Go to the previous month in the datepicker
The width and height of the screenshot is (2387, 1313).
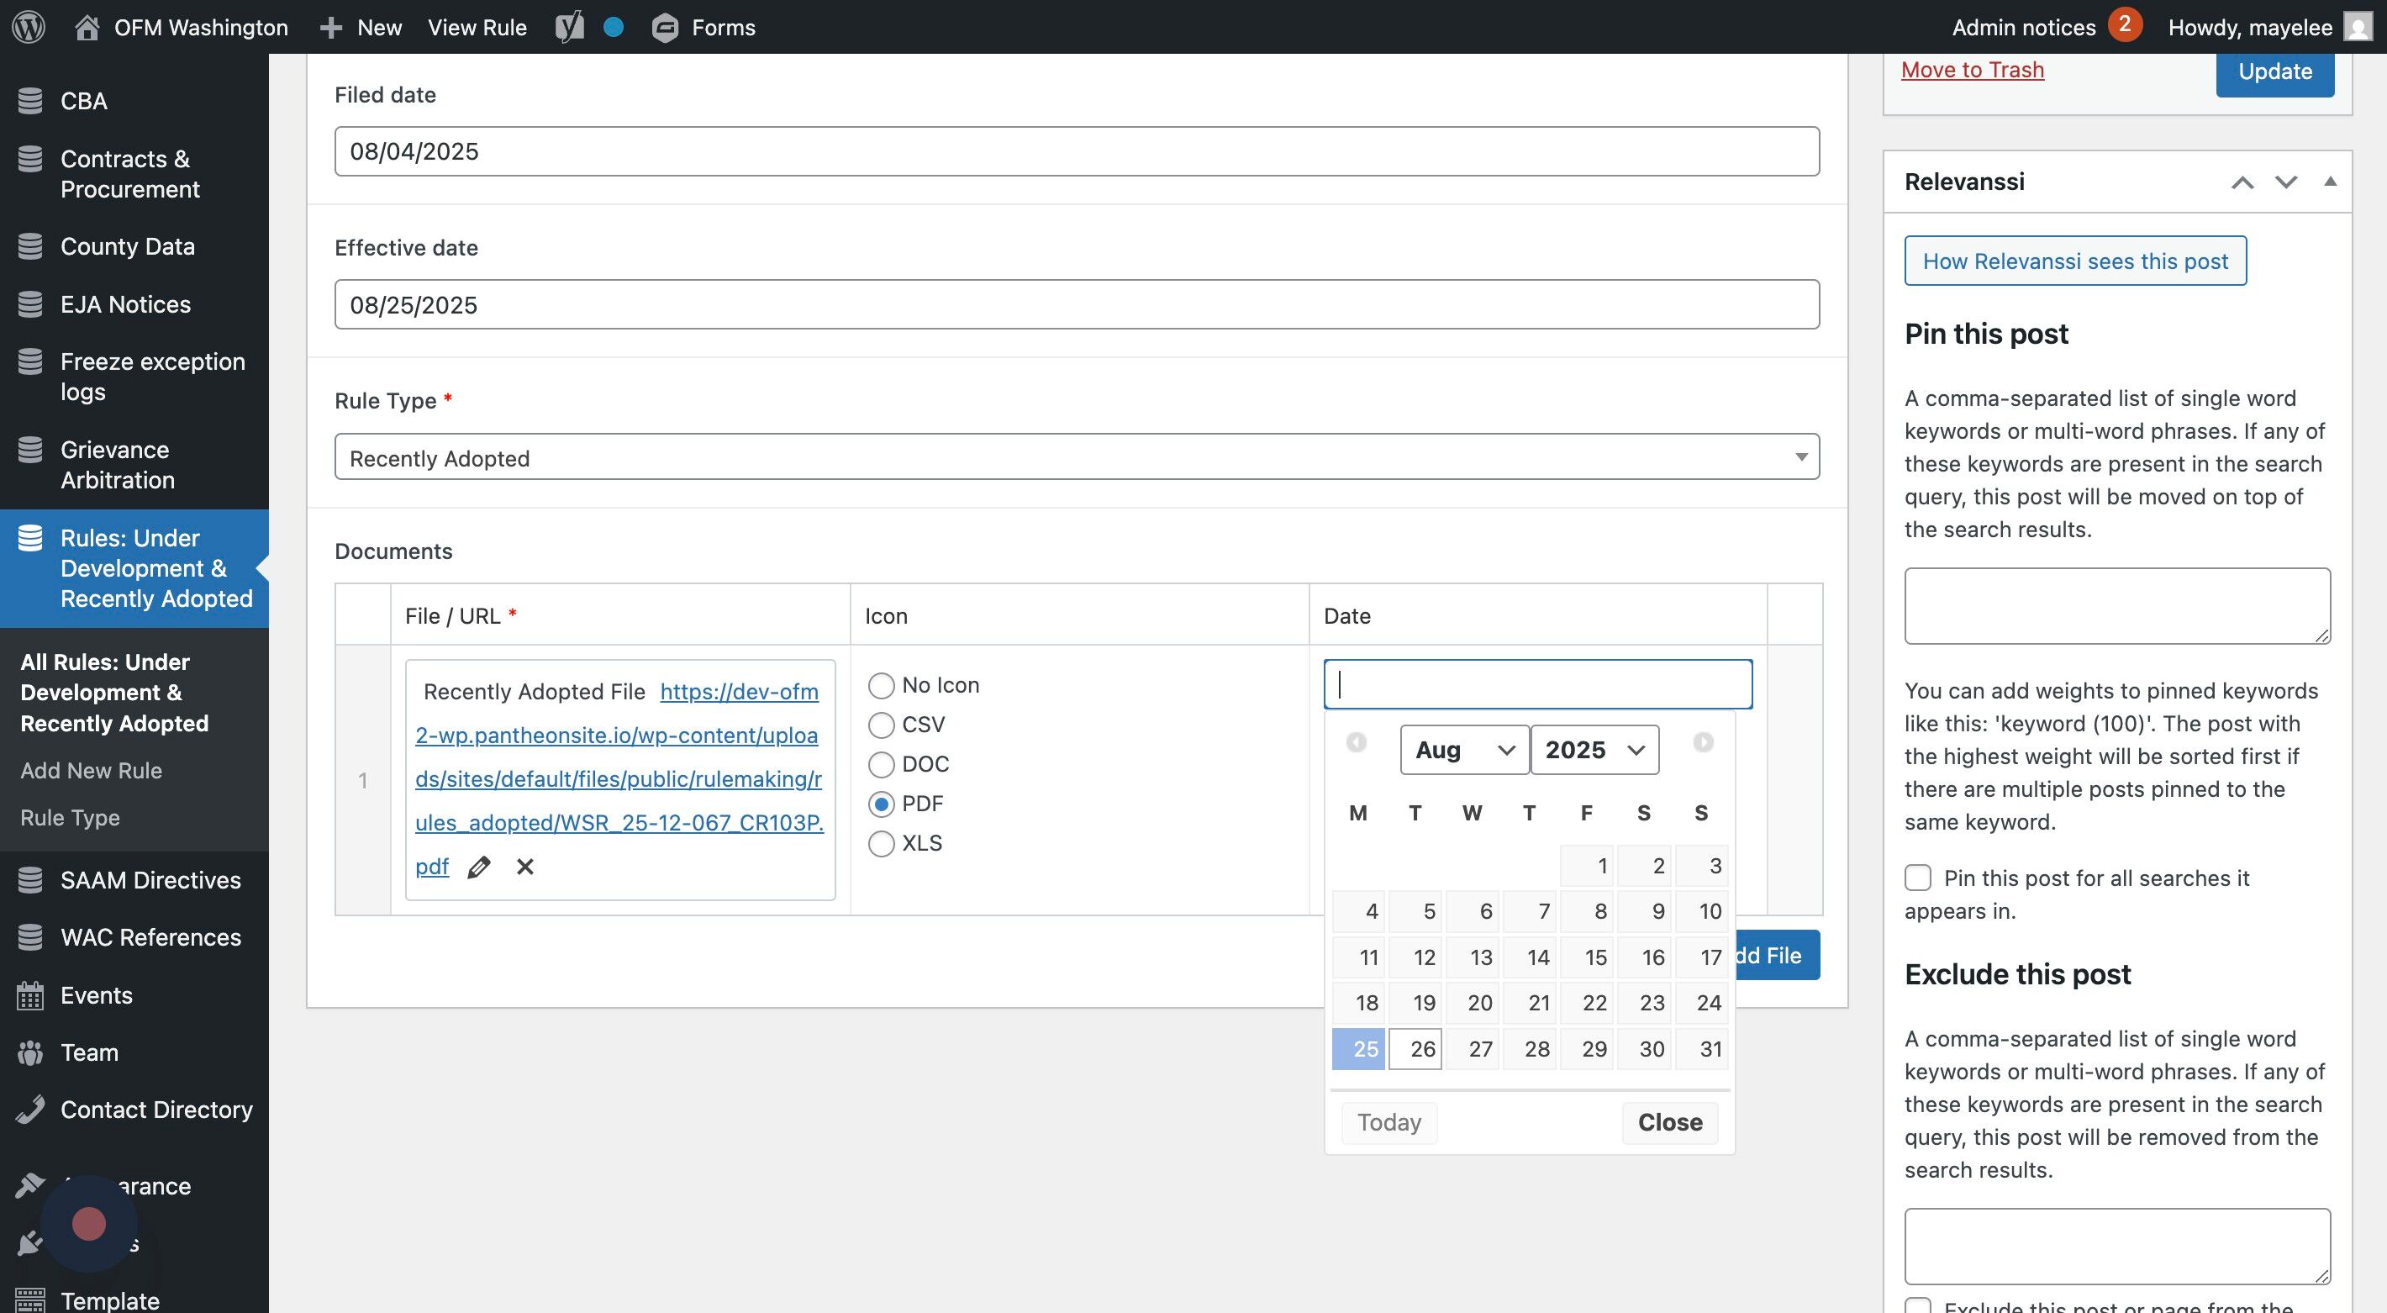tap(1356, 742)
